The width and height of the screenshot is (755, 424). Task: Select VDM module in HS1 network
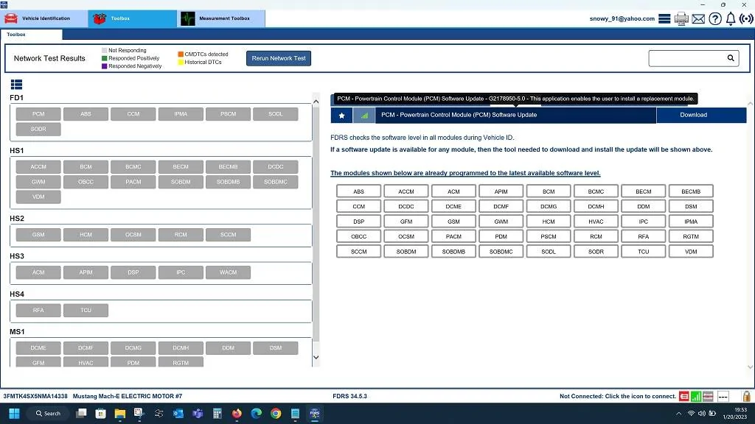pyautogui.click(x=38, y=197)
